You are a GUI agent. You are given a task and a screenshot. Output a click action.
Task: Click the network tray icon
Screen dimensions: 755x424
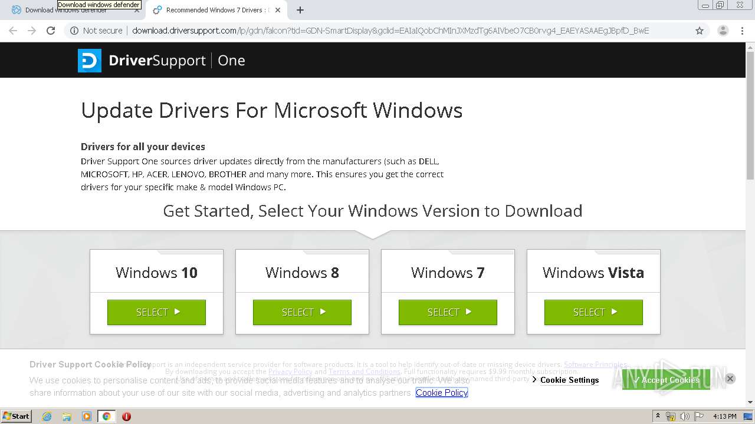click(x=670, y=416)
